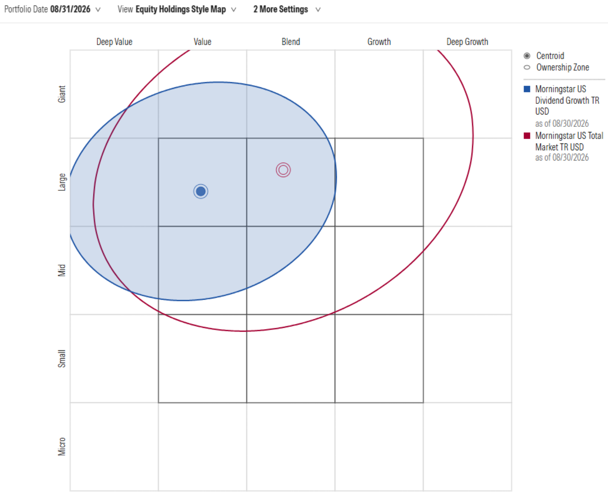Click the Mid row label
Screen dimensions: 608x496
coord(62,270)
